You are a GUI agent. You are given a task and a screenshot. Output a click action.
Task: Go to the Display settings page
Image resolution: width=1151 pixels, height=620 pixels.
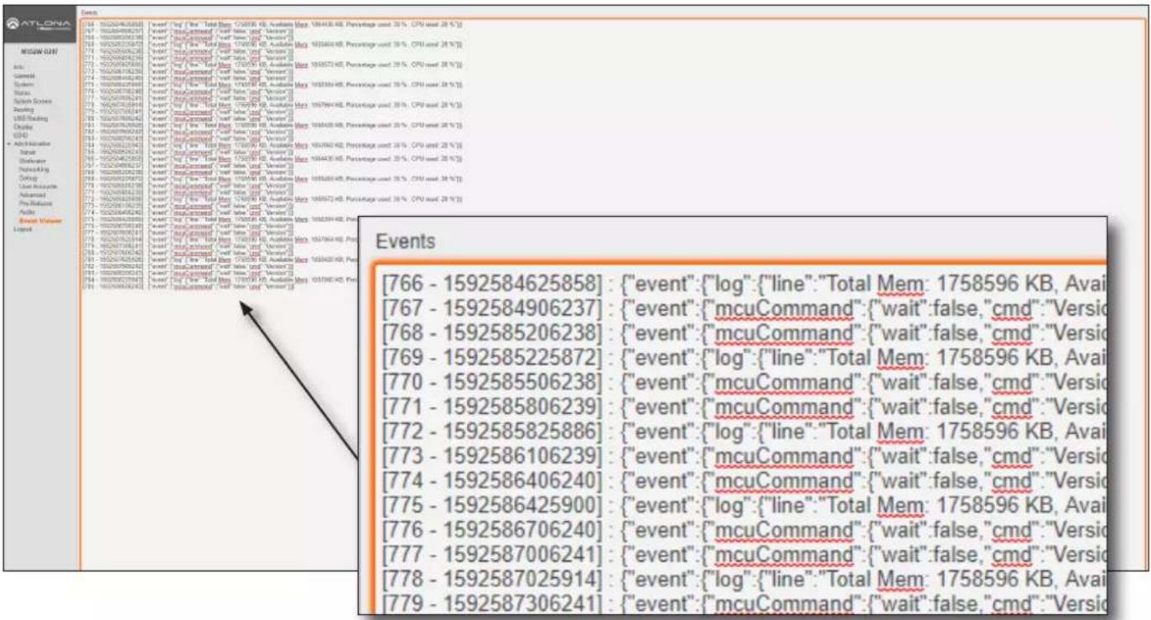coord(23,127)
